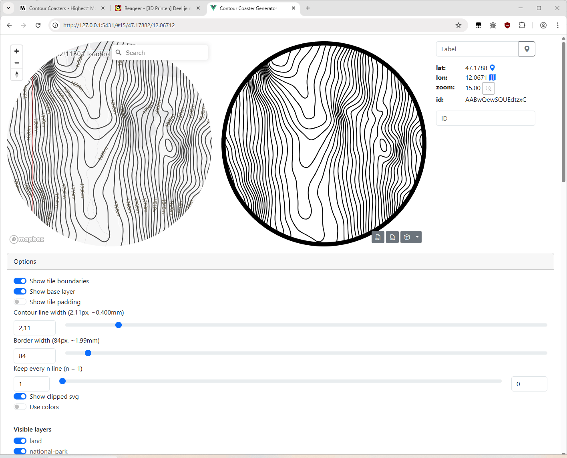Open the Reageer 3D Printen tab

156,8
